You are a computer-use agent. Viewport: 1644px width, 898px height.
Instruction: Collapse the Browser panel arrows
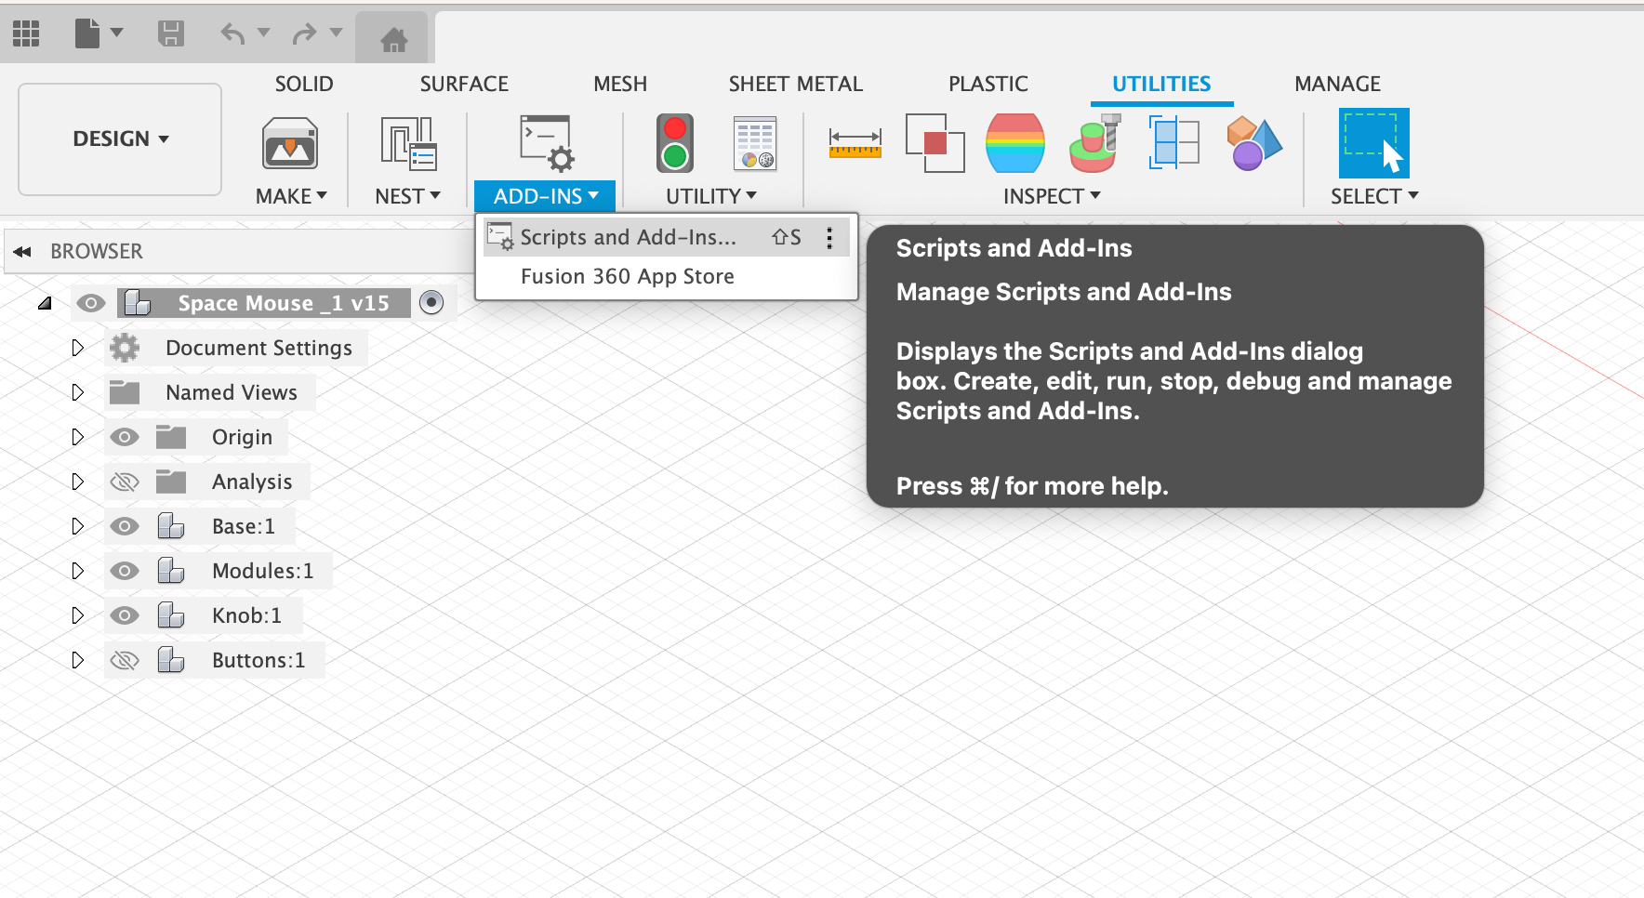click(x=22, y=251)
